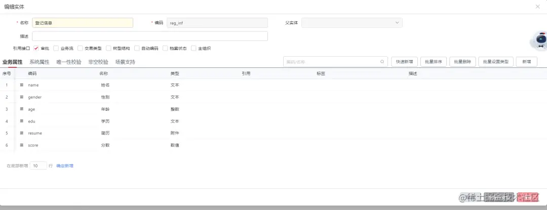The image size is (547, 210).
Task: Switch to the 非空校验 tab
Action: (x=98, y=62)
